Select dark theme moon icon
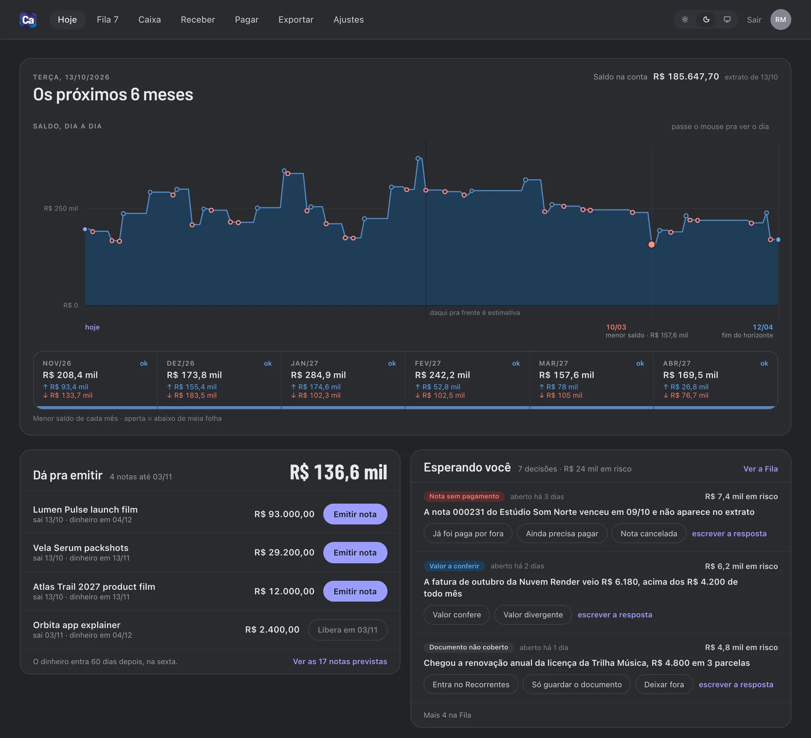The height and width of the screenshot is (738, 811). 706,19
